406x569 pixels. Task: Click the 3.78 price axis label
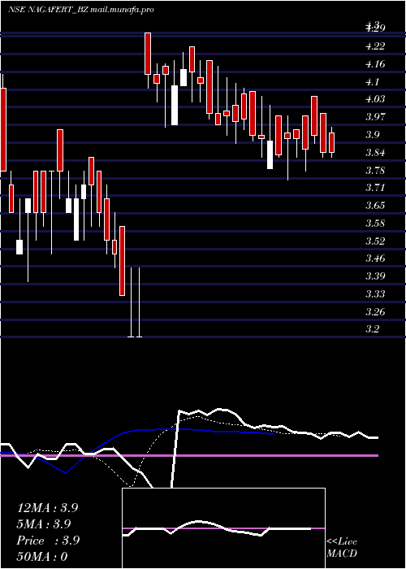(x=375, y=170)
